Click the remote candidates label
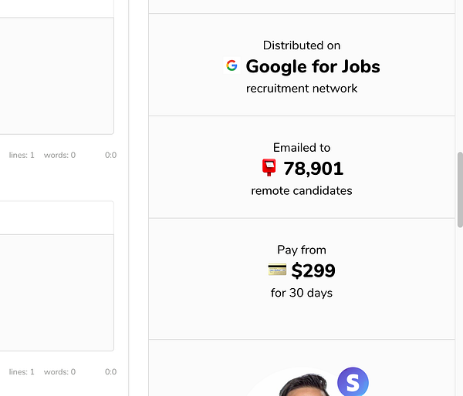 tap(302, 190)
